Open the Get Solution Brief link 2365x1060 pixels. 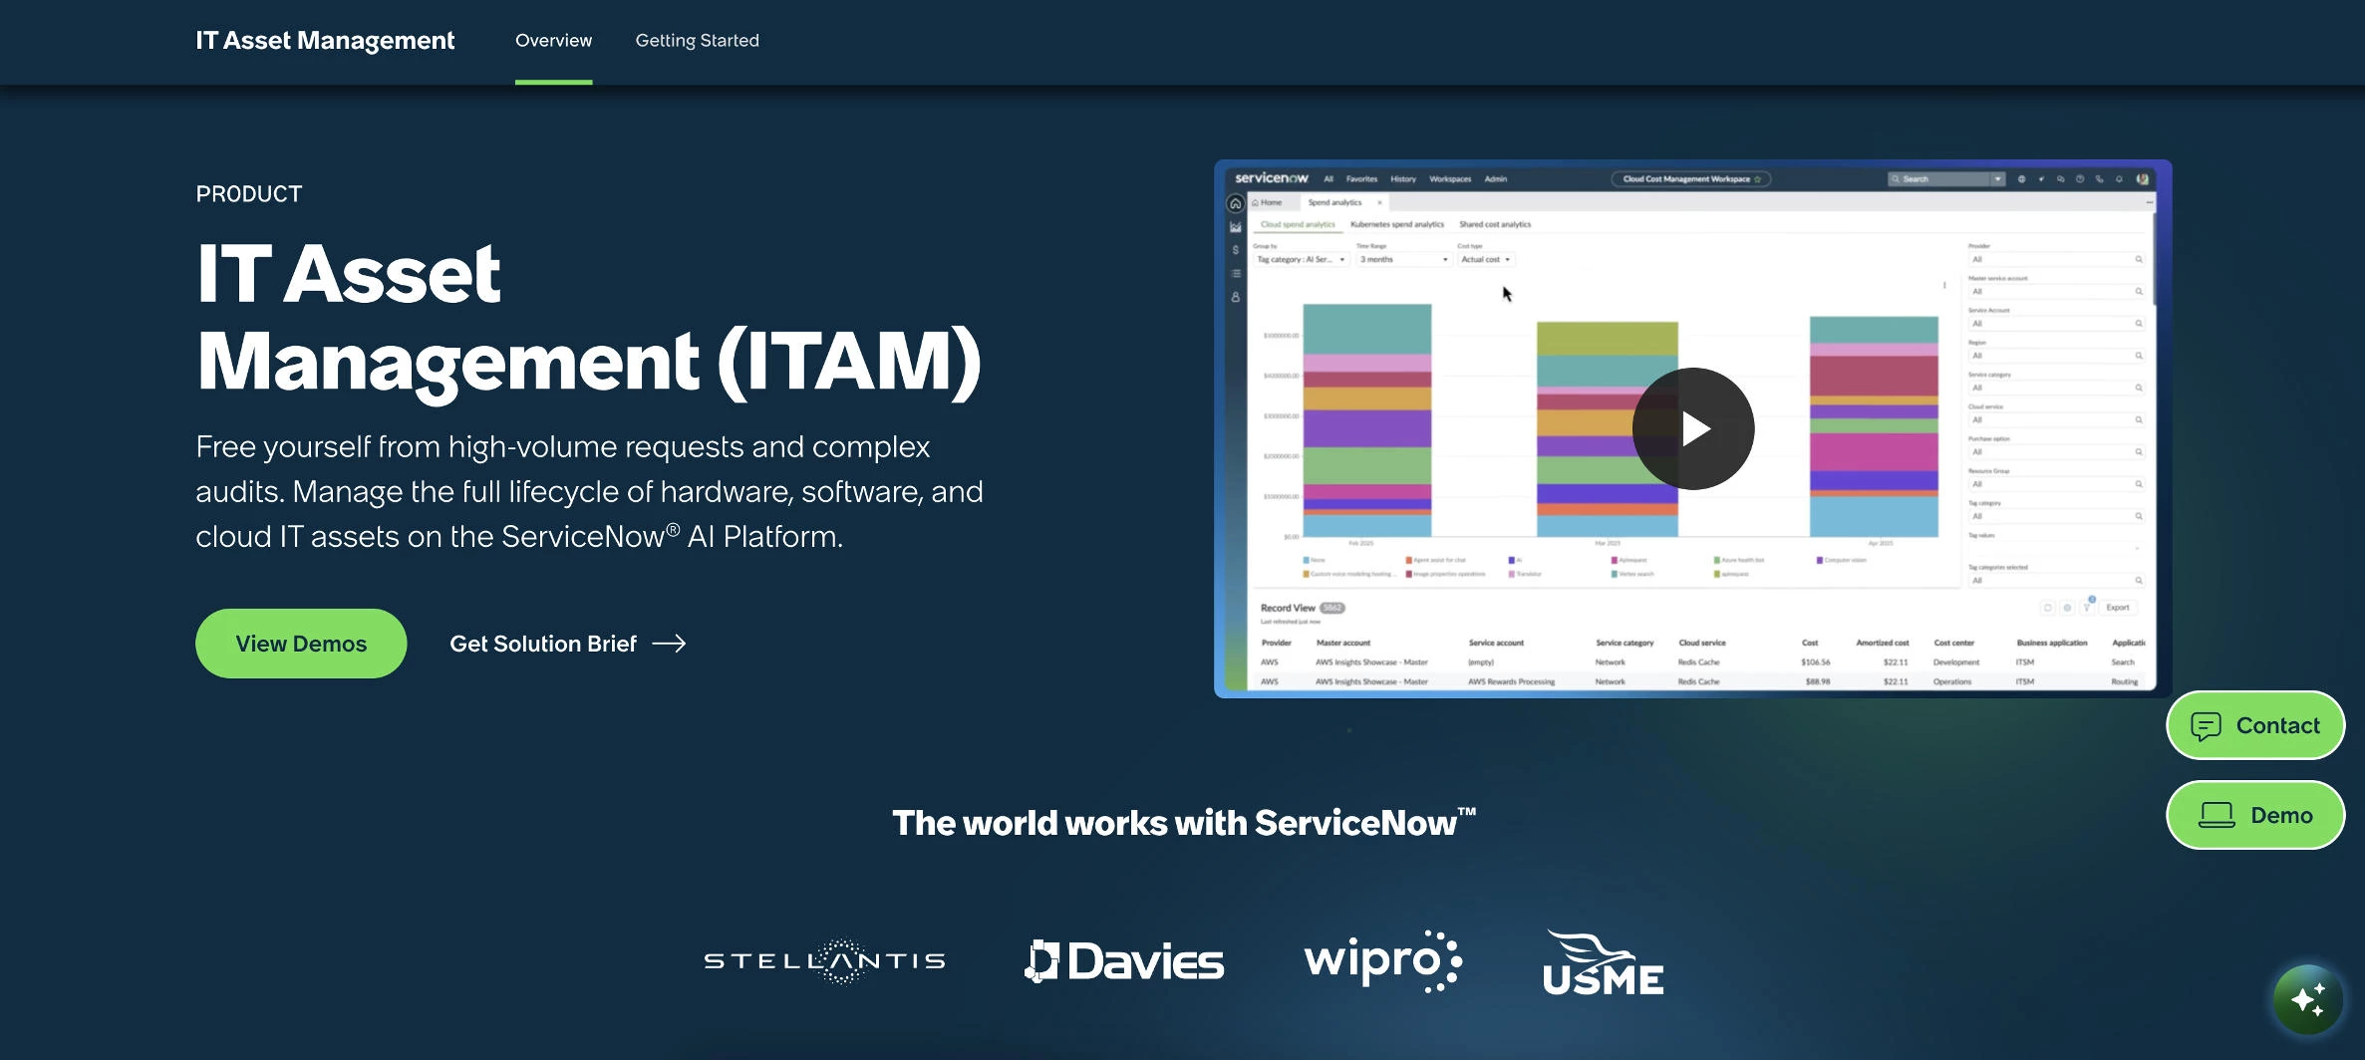click(x=568, y=644)
